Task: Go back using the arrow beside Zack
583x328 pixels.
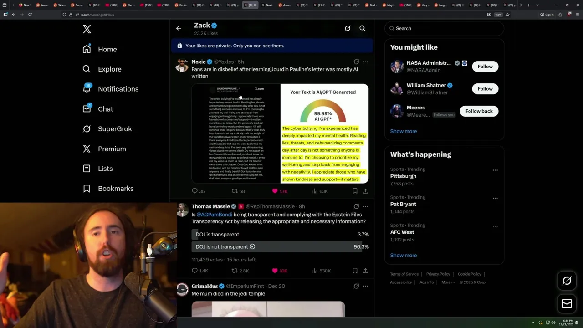Action: point(179,28)
